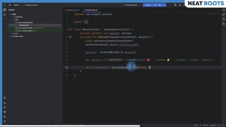Select the com.example.spiner (test) package
Image resolution: width=226 pixels, height=127 pixels.
pos(28,31)
